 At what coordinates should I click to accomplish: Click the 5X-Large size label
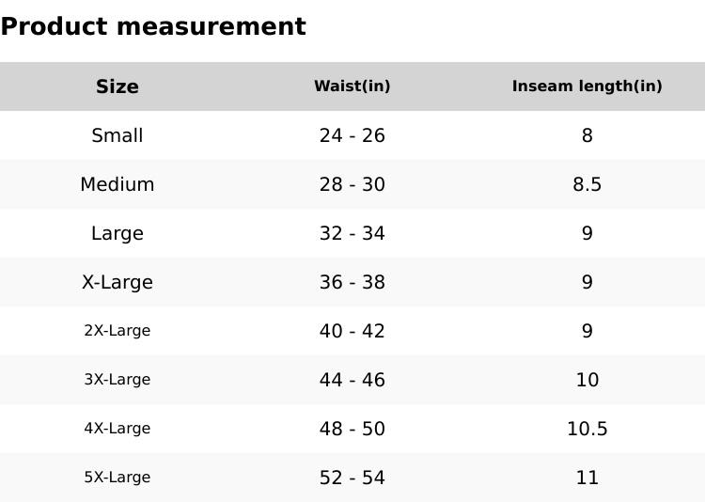coord(117,478)
